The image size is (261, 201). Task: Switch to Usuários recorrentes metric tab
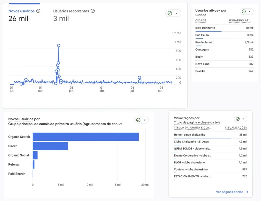[71, 11]
